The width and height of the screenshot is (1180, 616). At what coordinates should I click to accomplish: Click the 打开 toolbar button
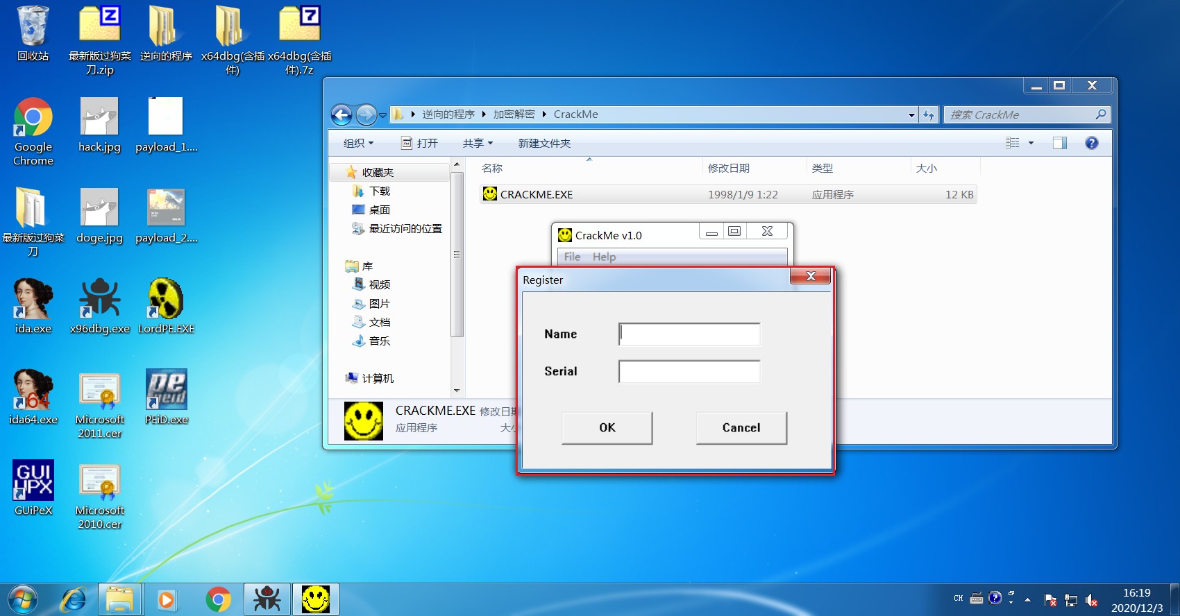(x=420, y=143)
